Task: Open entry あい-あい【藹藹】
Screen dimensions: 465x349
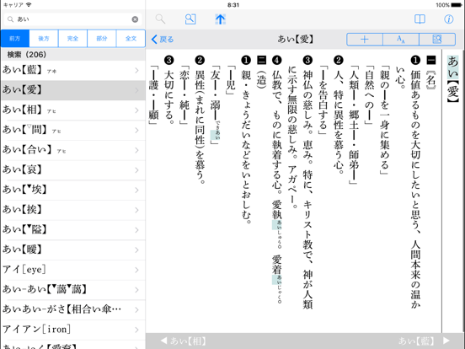Action: pos(73,289)
